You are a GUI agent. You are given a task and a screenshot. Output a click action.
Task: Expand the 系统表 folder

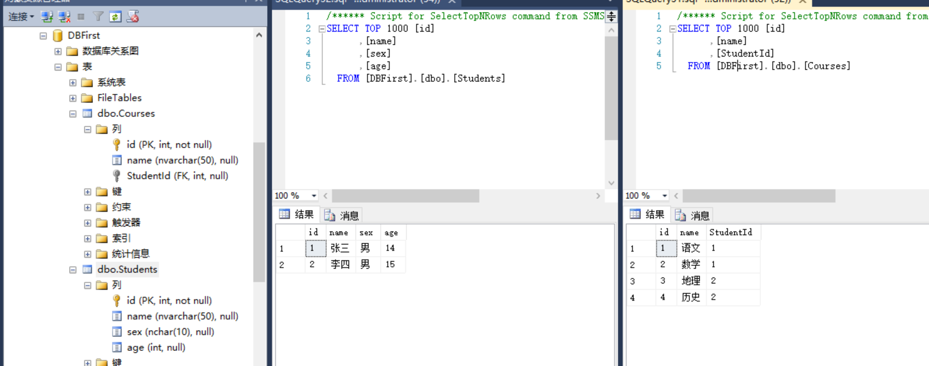click(73, 82)
